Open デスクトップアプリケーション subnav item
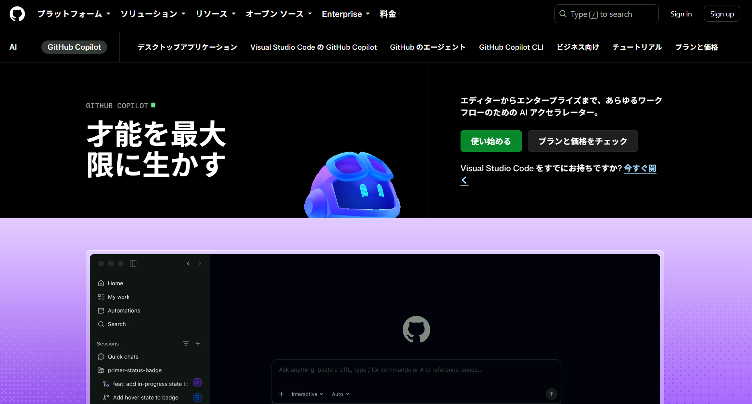The height and width of the screenshot is (404, 752). tap(187, 47)
